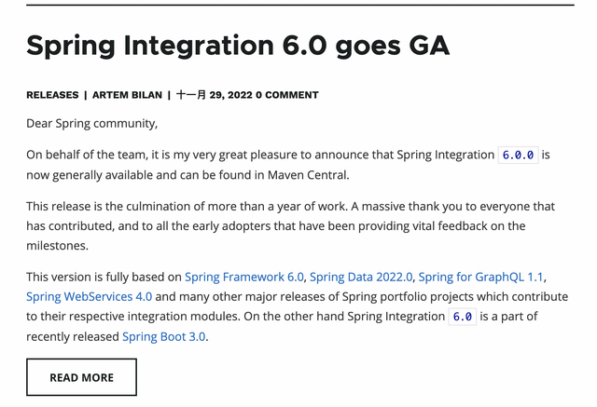Click the phrase On behalf of the team
The image size is (597, 407).
[86, 155]
